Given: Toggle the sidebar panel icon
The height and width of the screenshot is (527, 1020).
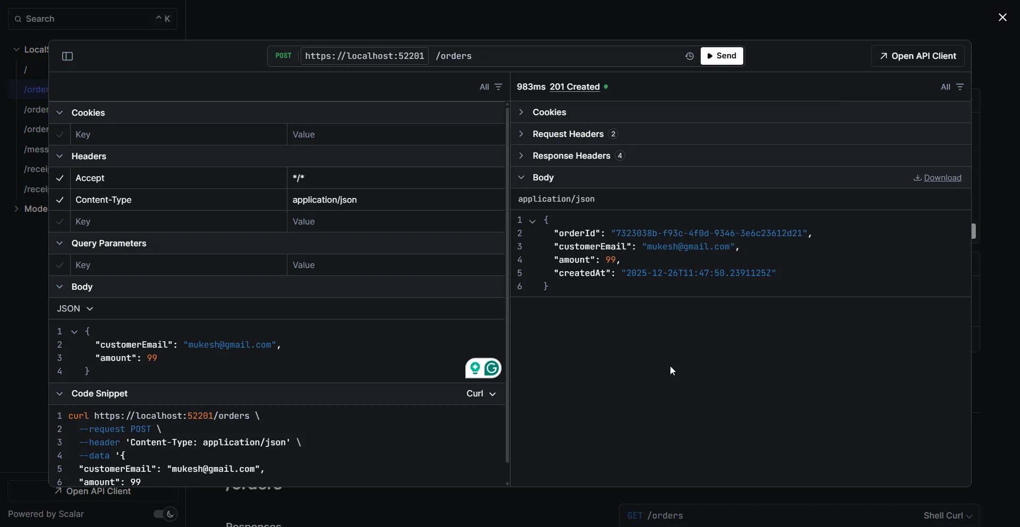Looking at the screenshot, I should tap(67, 56).
